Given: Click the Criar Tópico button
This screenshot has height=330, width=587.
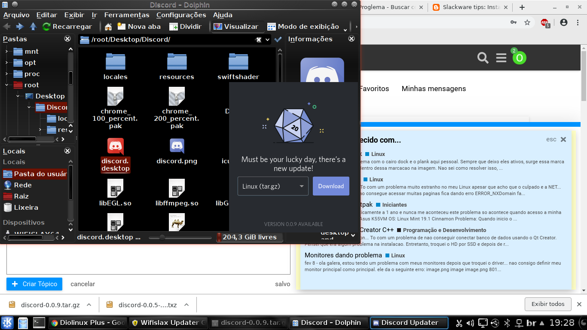Looking at the screenshot, I should [34, 284].
